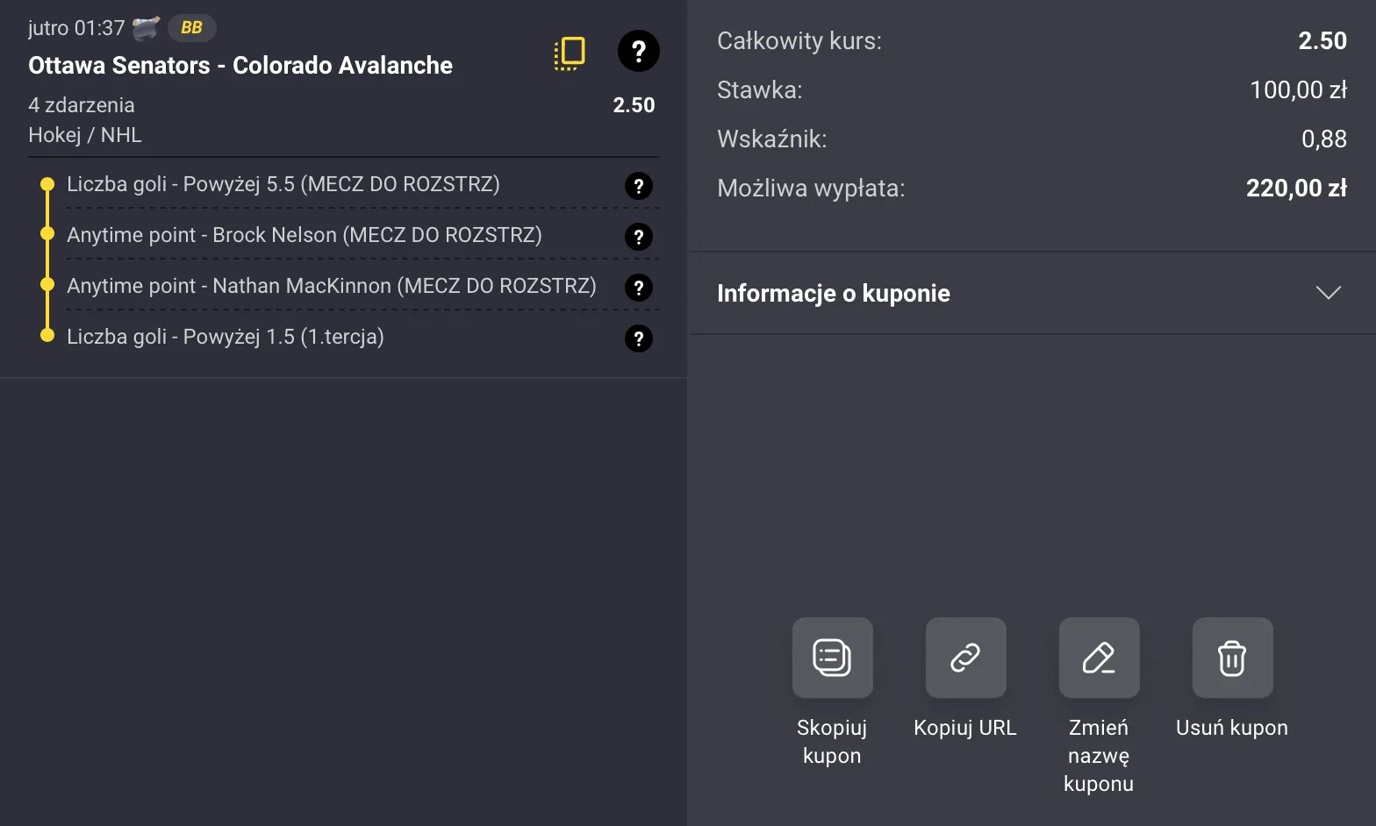The height and width of the screenshot is (826, 1376).
Task: Expand the Informacje o kuponie section
Action: coord(834,293)
